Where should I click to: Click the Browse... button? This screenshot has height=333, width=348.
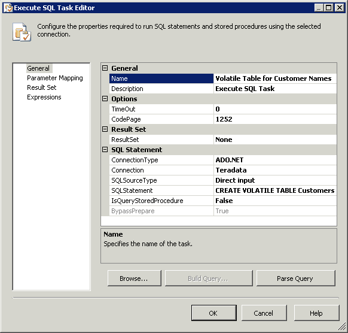coord(135,278)
